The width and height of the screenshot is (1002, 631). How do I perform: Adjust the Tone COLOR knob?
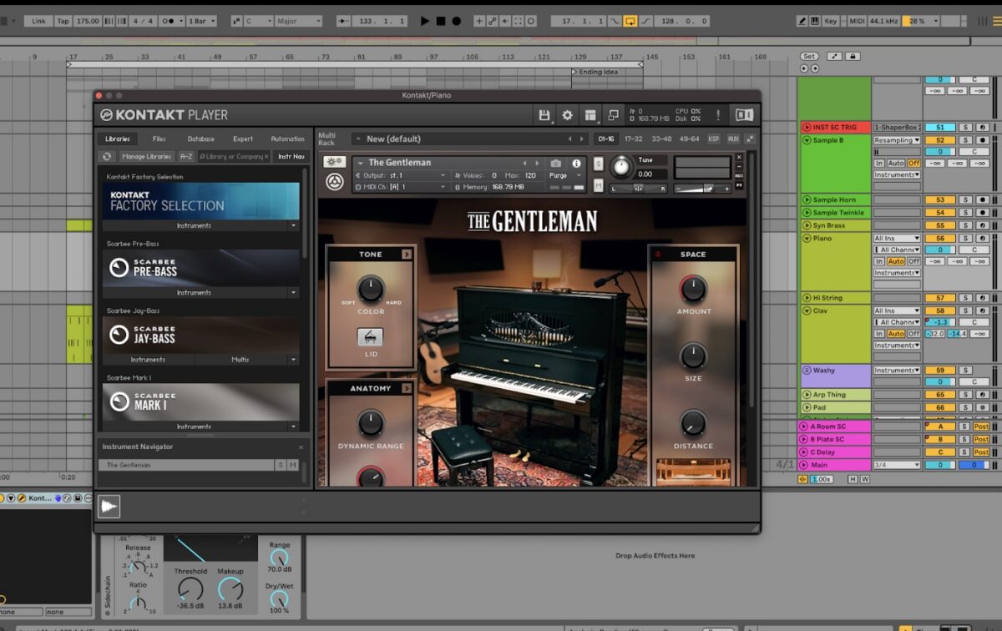tap(371, 289)
